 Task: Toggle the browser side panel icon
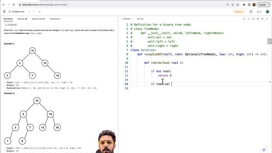click(249, 5)
